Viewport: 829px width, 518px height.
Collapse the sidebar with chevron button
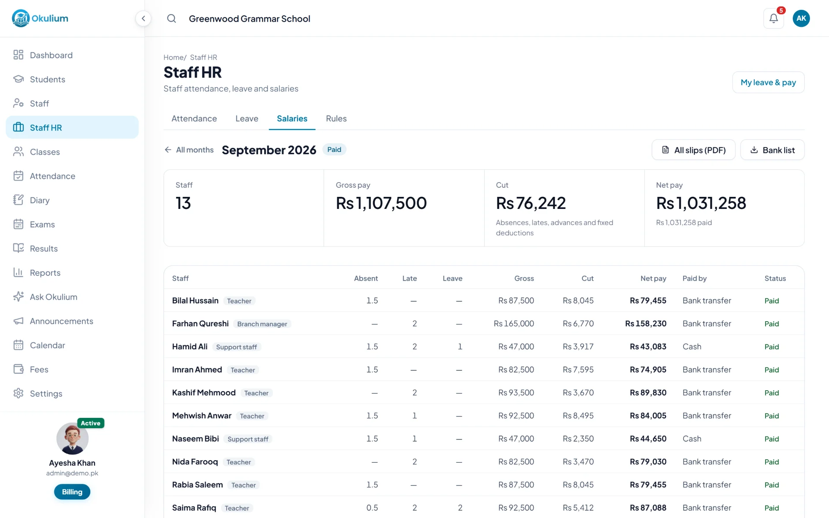point(143,19)
